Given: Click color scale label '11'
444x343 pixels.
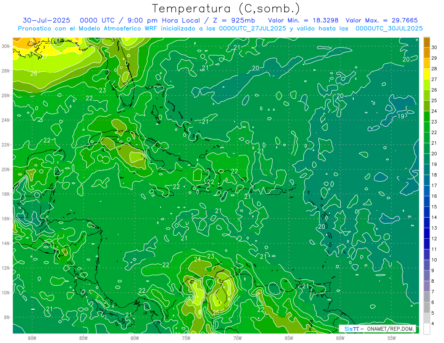Looking at the screenshot, I should [434, 249].
